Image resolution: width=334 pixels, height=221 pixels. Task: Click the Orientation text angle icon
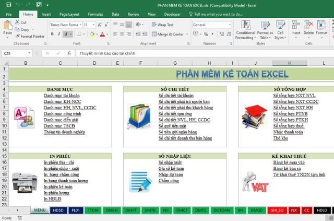[x=138, y=25]
